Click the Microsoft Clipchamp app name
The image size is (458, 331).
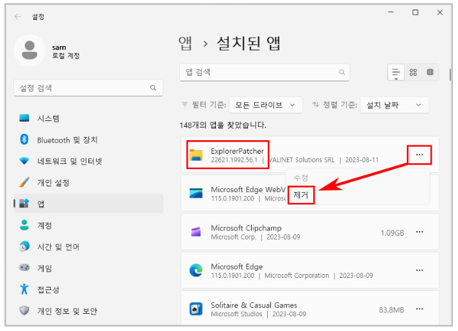click(246, 228)
